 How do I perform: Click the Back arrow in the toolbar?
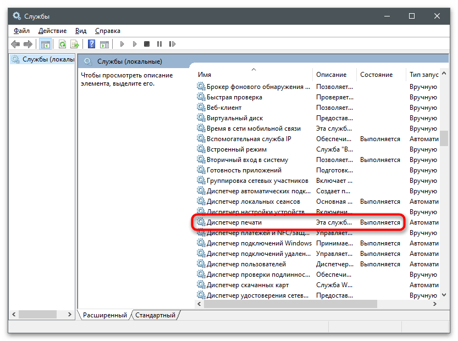[15, 44]
